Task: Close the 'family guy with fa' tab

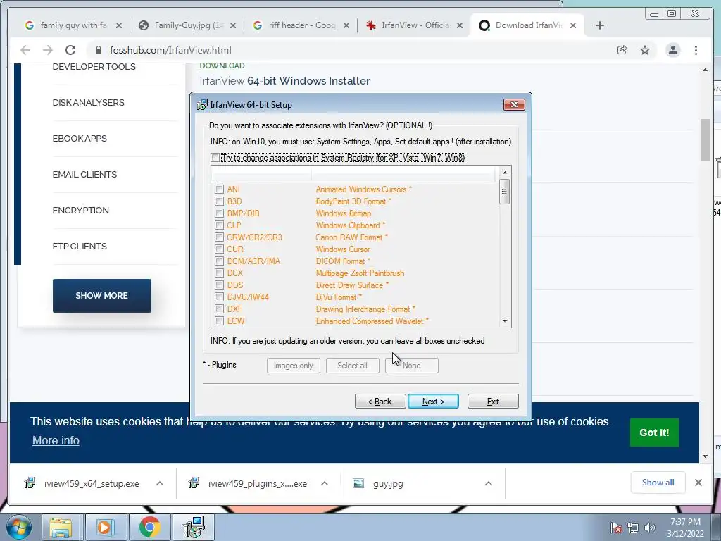Action: tap(119, 25)
